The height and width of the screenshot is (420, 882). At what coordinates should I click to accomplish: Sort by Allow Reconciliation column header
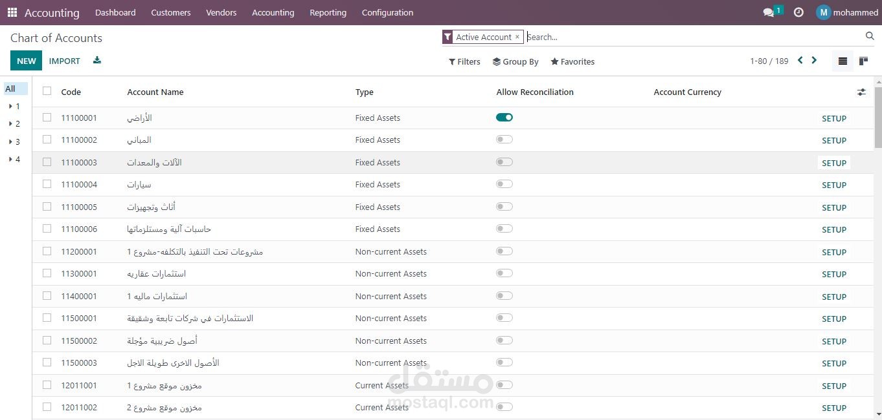click(535, 92)
